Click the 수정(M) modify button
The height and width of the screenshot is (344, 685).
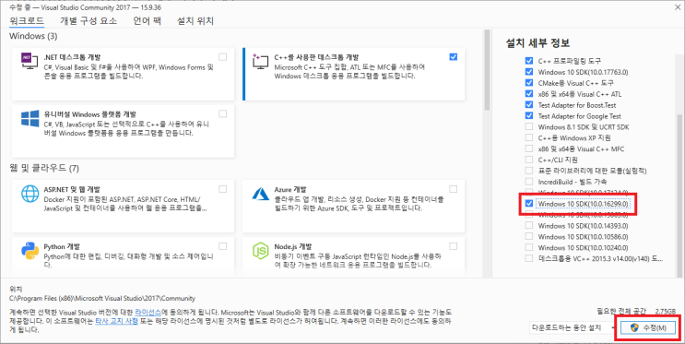pyautogui.click(x=648, y=327)
